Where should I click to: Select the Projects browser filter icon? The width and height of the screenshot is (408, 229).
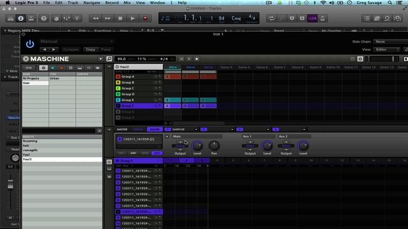[x=43, y=68]
